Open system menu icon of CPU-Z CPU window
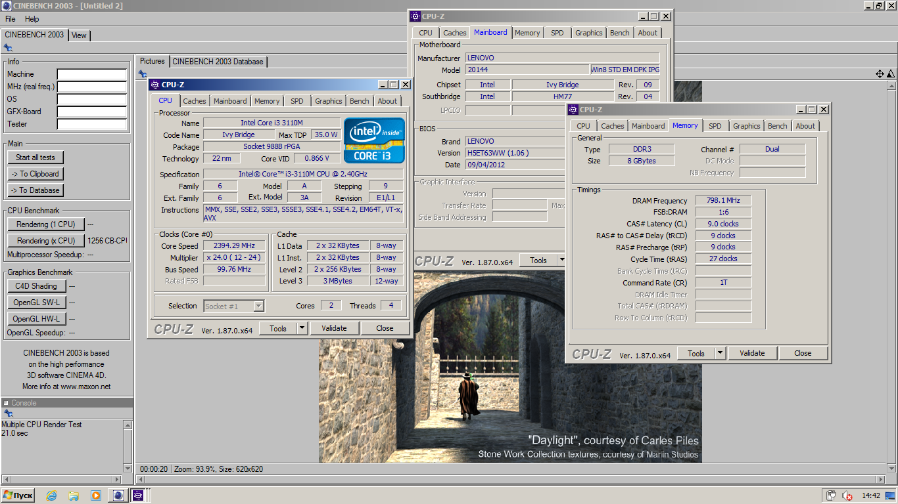Screen dimensions: 898x504 154,85
